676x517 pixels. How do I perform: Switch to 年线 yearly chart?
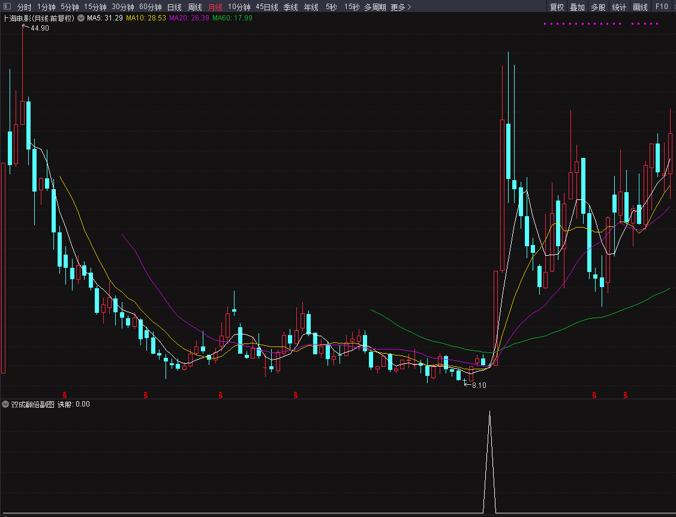click(311, 7)
